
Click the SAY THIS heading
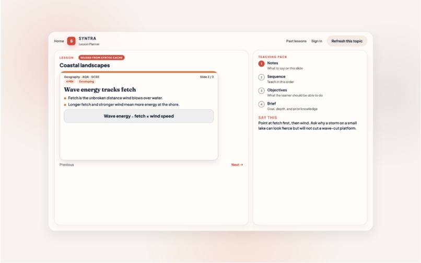267,118
